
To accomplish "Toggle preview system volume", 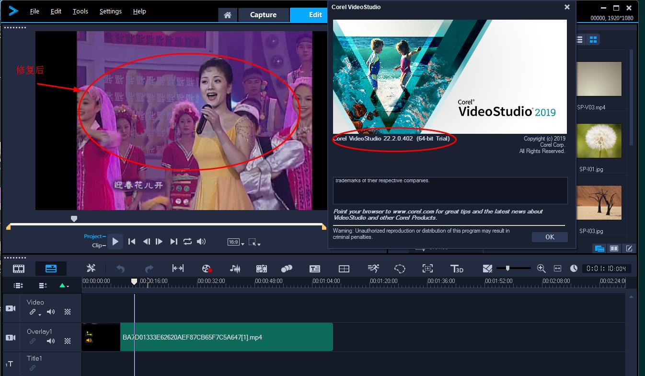I will click(201, 242).
